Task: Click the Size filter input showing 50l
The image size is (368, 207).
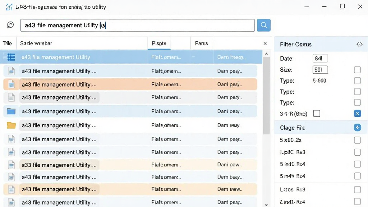Action: [x=320, y=70]
